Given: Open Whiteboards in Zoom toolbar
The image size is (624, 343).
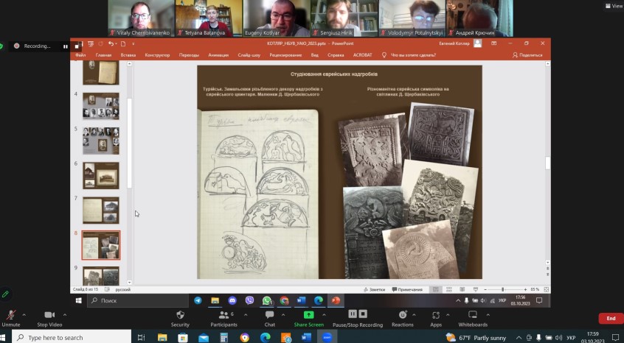Looking at the screenshot, I should (x=473, y=315).
